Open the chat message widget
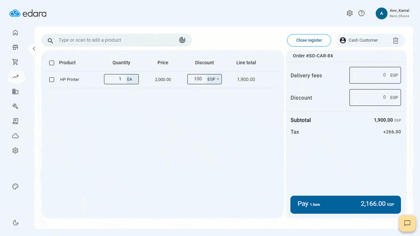 coord(407,223)
